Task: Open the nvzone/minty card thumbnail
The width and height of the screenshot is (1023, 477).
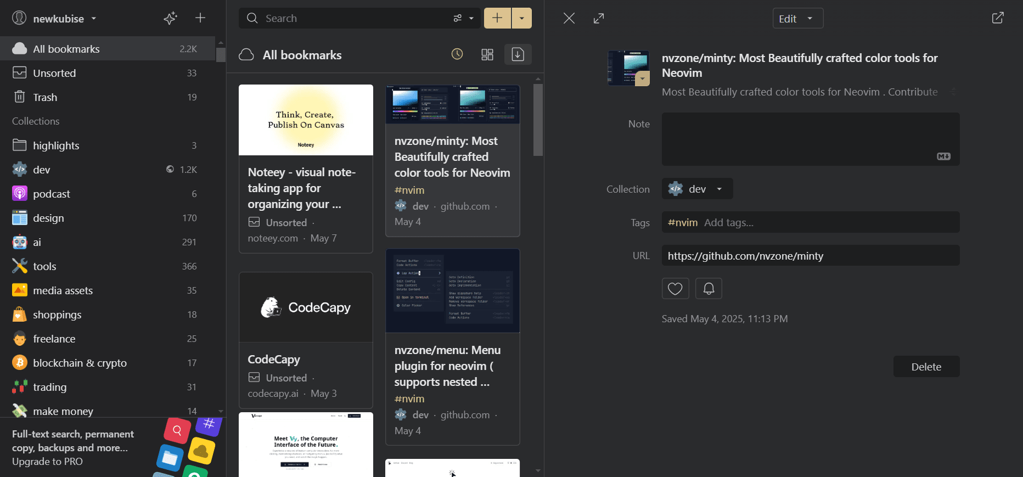Action: click(x=453, y=104)
